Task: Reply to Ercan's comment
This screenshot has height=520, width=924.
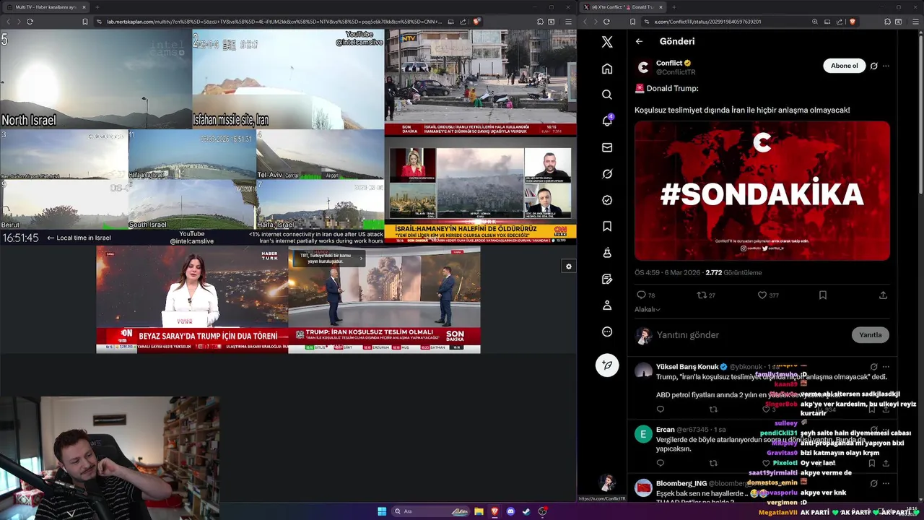Action: [660, 463]
